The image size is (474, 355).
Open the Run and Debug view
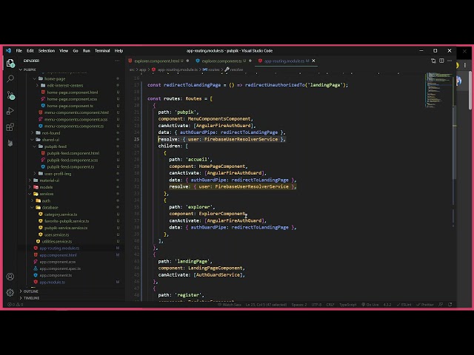(x=10, y=111)
